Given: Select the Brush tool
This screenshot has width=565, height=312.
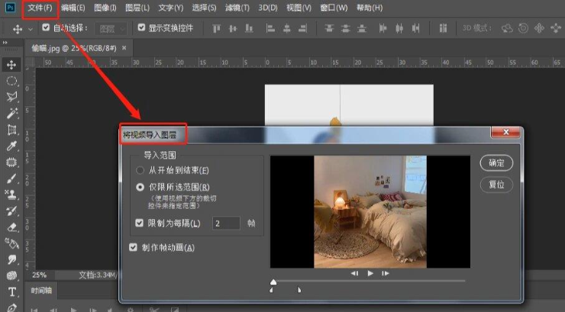Looking at the screenshot, I should coord(12,179).
